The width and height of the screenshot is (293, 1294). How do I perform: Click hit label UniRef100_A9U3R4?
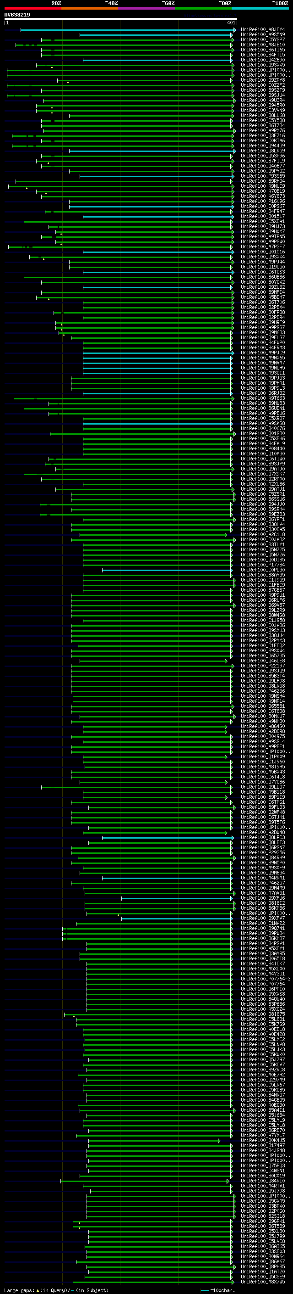[x=263, y=101]
